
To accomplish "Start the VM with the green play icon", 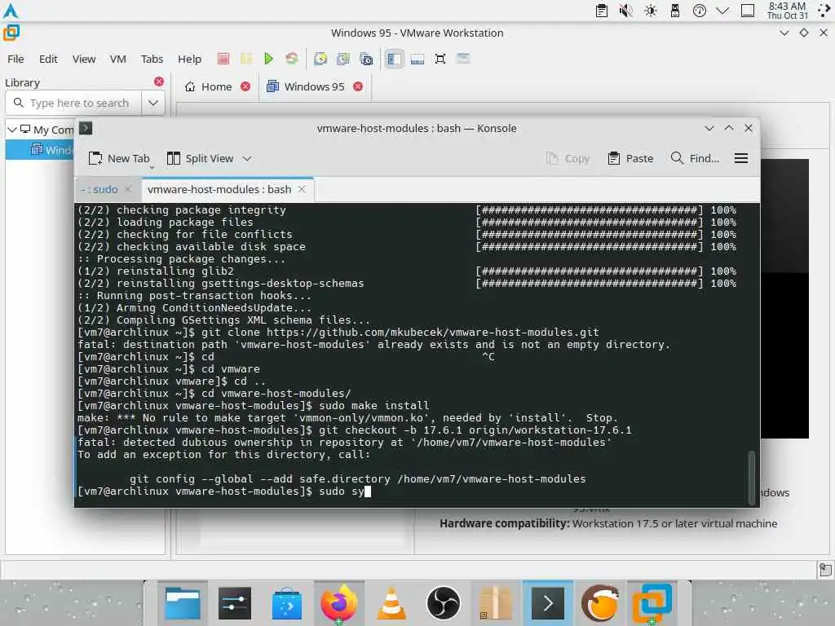I will click(x=268, y=59).
